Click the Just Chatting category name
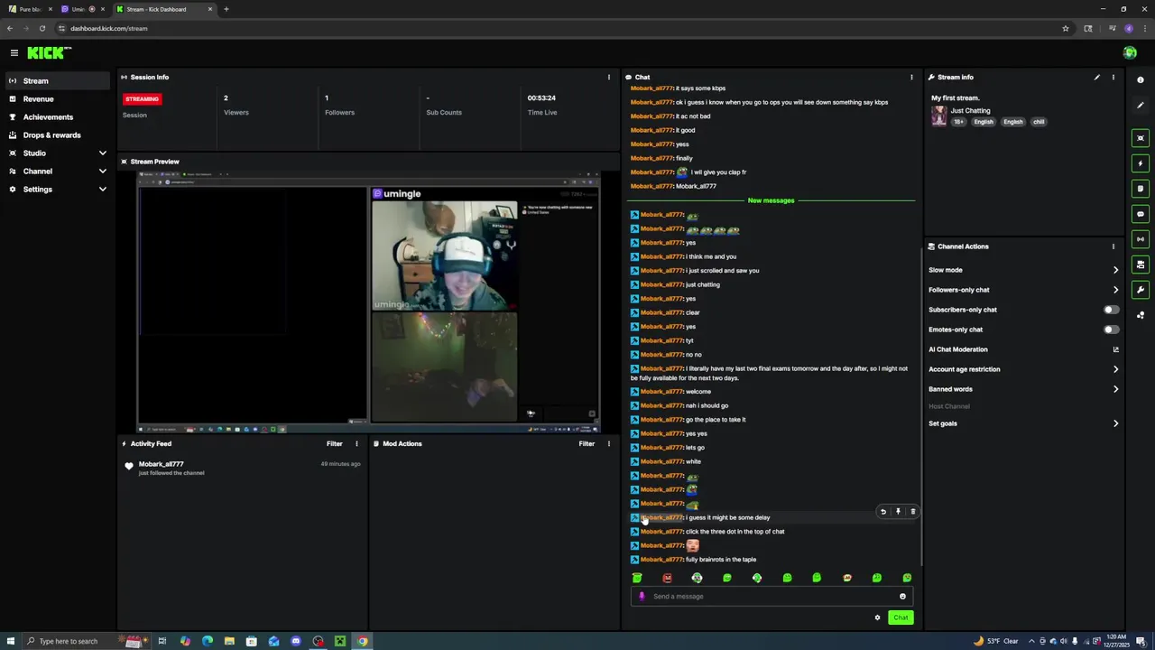The image size is (1155, 650). [970, 110]
